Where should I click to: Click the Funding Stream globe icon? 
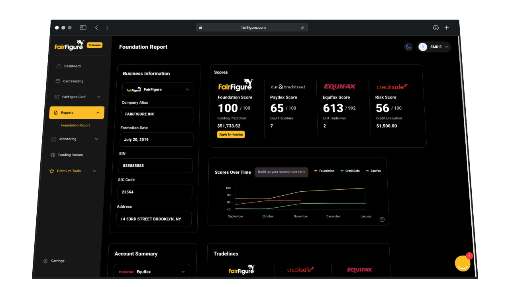[x=53, y=155]
